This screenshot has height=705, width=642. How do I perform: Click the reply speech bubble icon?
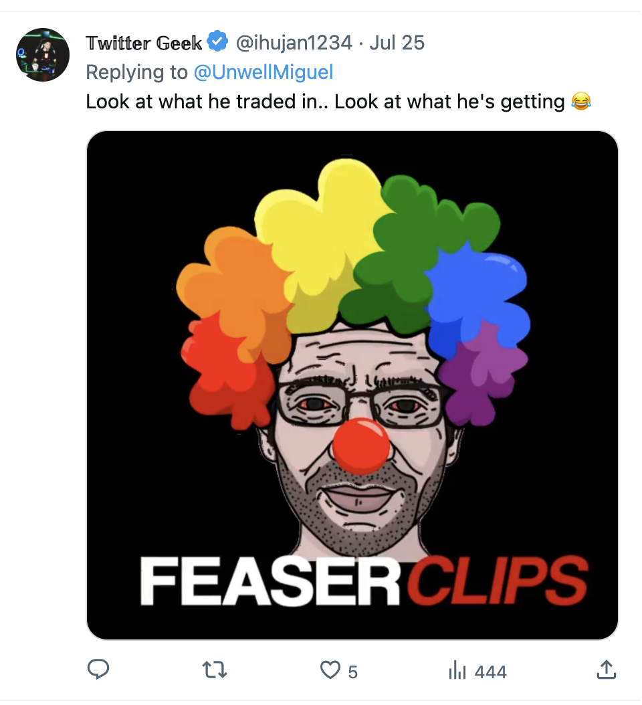tap(98, 670)
